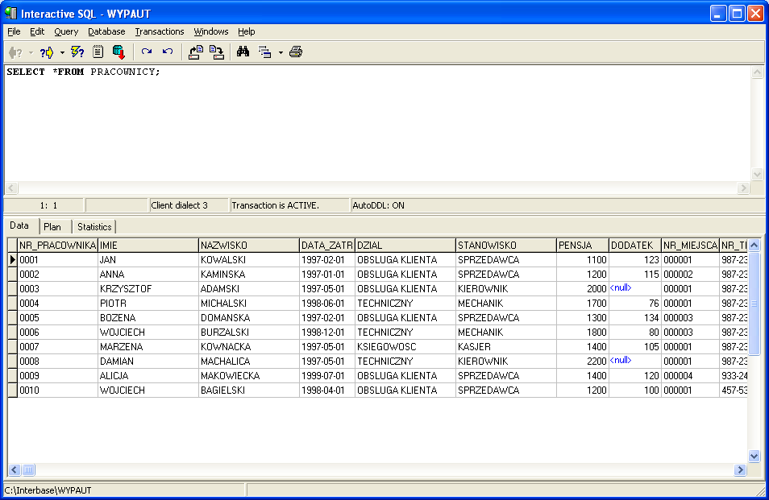Click the editor's vertical scrollbar down arrow
The height and width of the screenshot is (500, 769).
(x=757, y=175)
